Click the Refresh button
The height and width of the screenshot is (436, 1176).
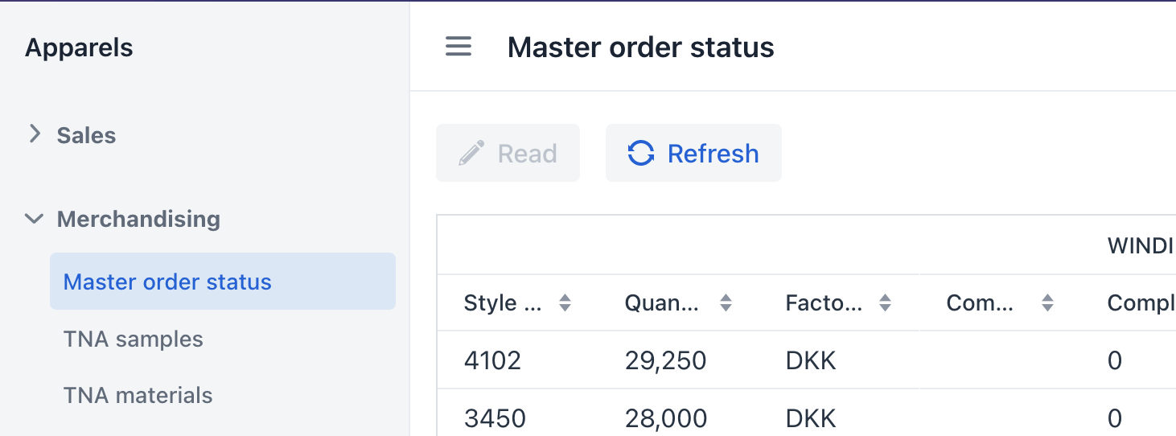[x=693, y=153]
